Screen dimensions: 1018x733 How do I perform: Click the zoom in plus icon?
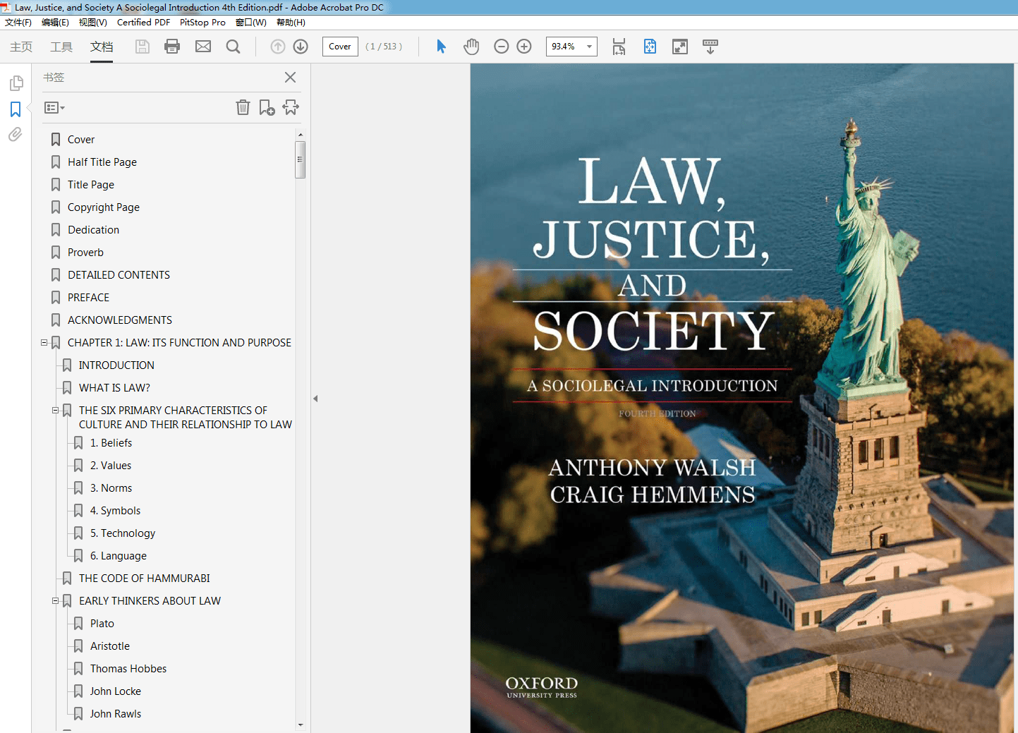point(524,47)
